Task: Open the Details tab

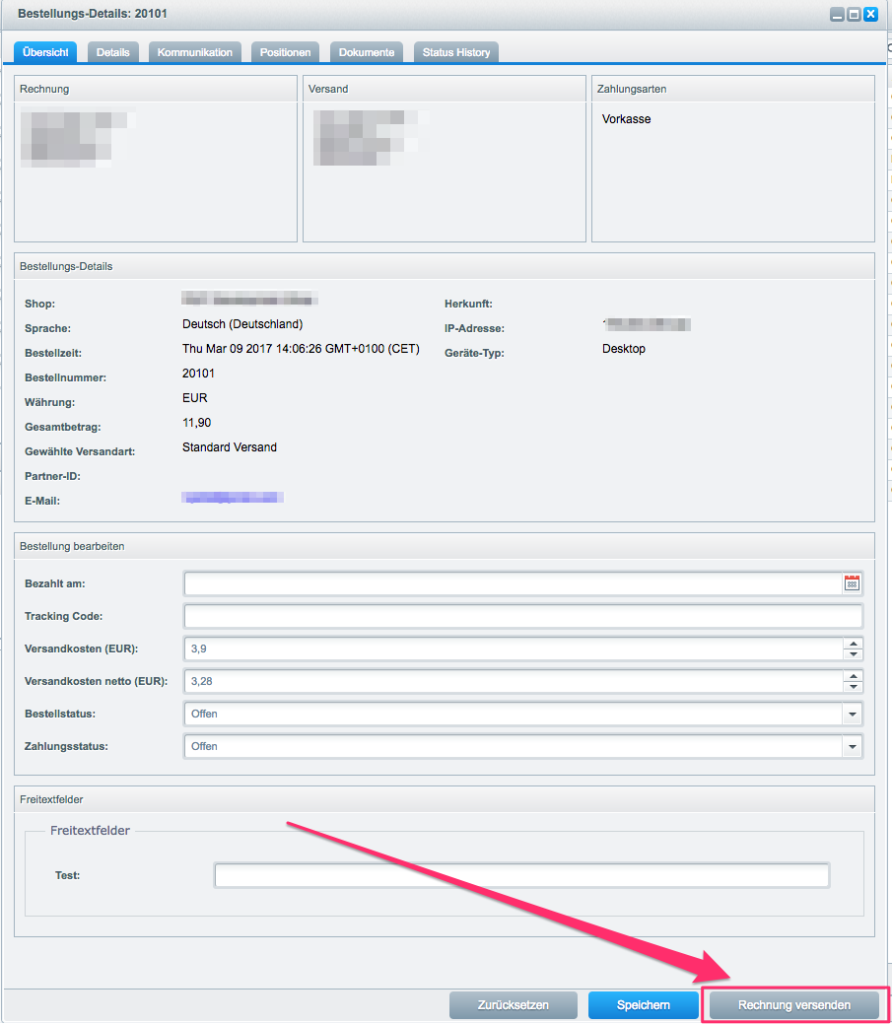Action: coord(113,52)
